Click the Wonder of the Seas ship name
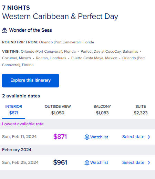The image size is (155, 179). coord(31,30)
